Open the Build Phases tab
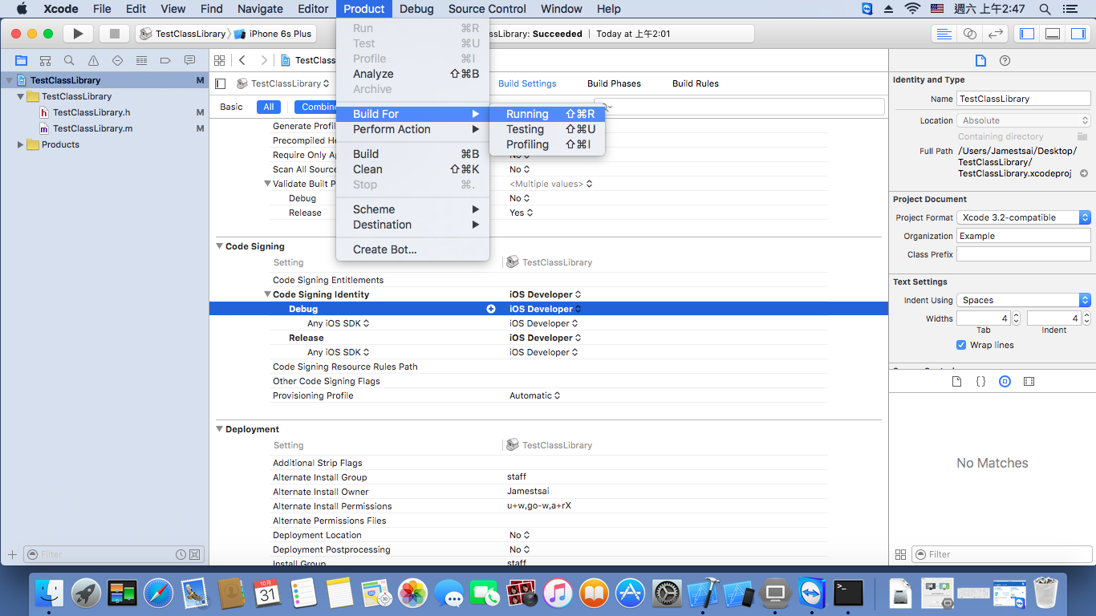The height and width of the screenshot is (616, 1096). point(614,83)
